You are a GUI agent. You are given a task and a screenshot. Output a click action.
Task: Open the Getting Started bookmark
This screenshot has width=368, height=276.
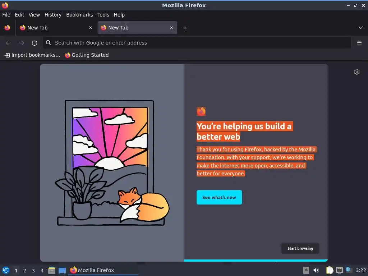click(87, 55)
